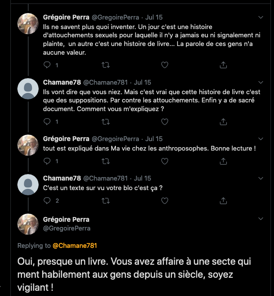Open the more menu on first tweet
274x296 pixels.
[x=261, y=17]
